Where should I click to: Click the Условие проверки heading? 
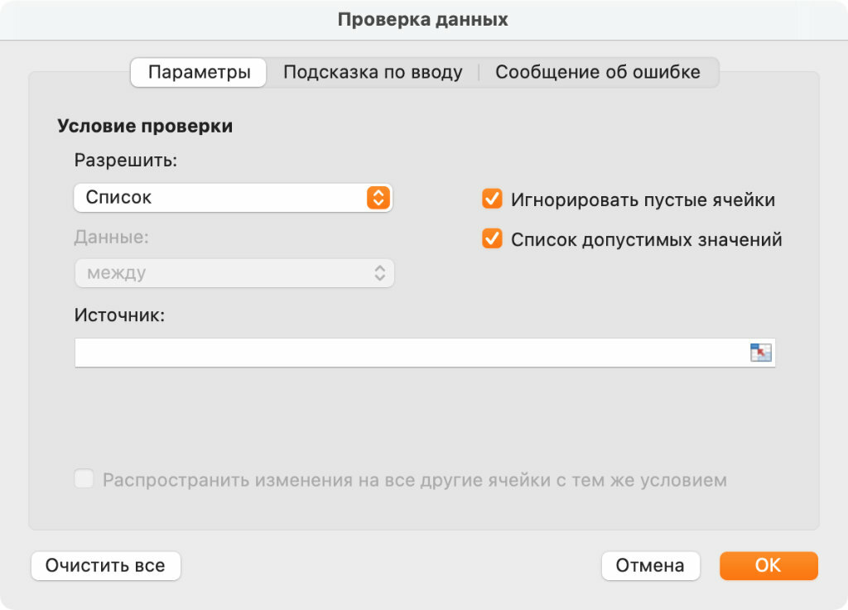pos(145,126)
